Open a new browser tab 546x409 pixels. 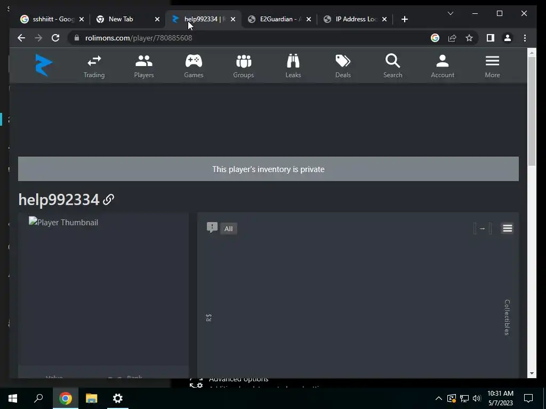(404, 19)
